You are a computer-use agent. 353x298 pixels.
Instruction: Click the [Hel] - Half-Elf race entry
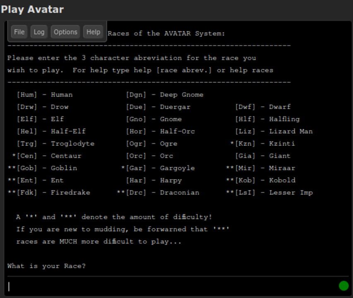pyautogui.click(x=51, y=131)
